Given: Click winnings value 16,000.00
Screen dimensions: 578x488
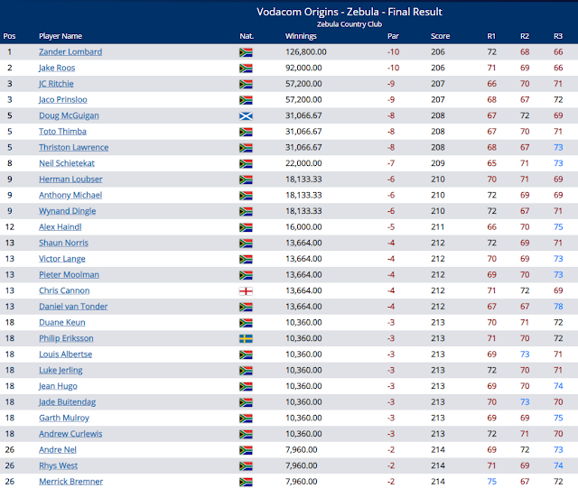Looking at the screenshot, I should [x=303, y=227].
